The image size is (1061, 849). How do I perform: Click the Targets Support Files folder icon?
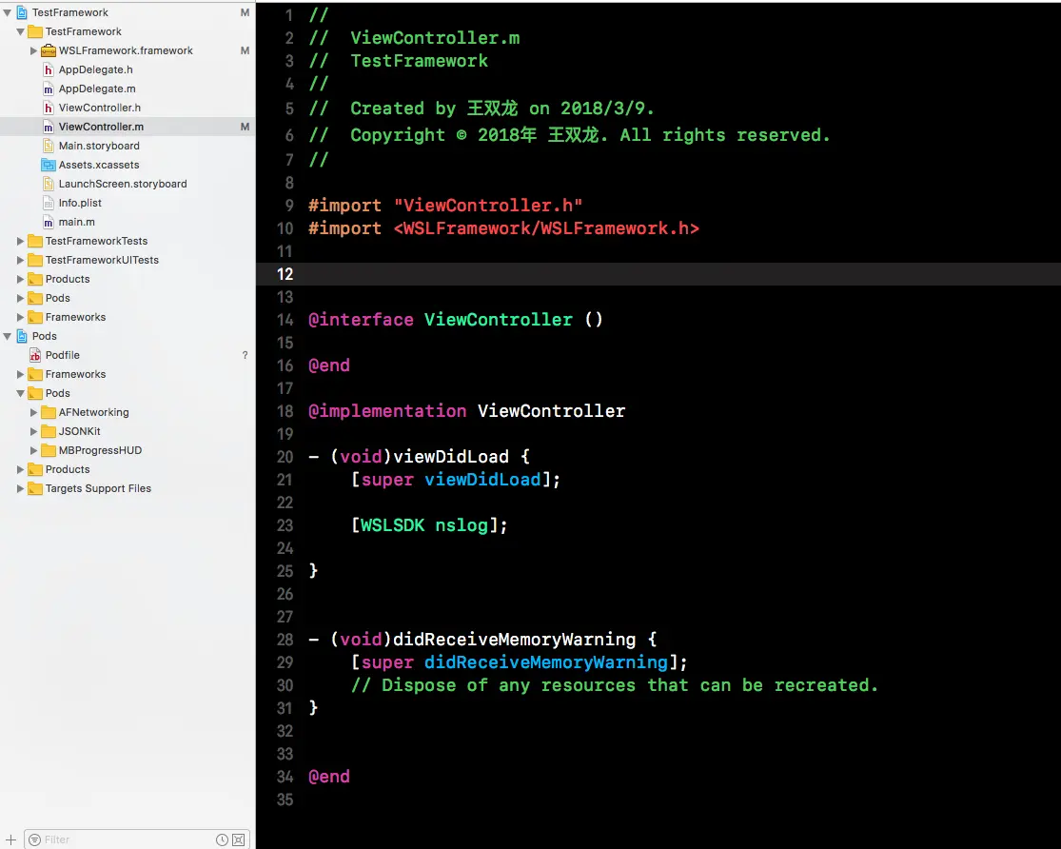(x=35, y=488)
